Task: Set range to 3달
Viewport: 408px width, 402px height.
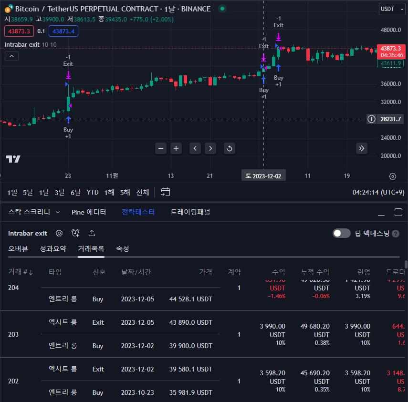Action: [60, 193]
